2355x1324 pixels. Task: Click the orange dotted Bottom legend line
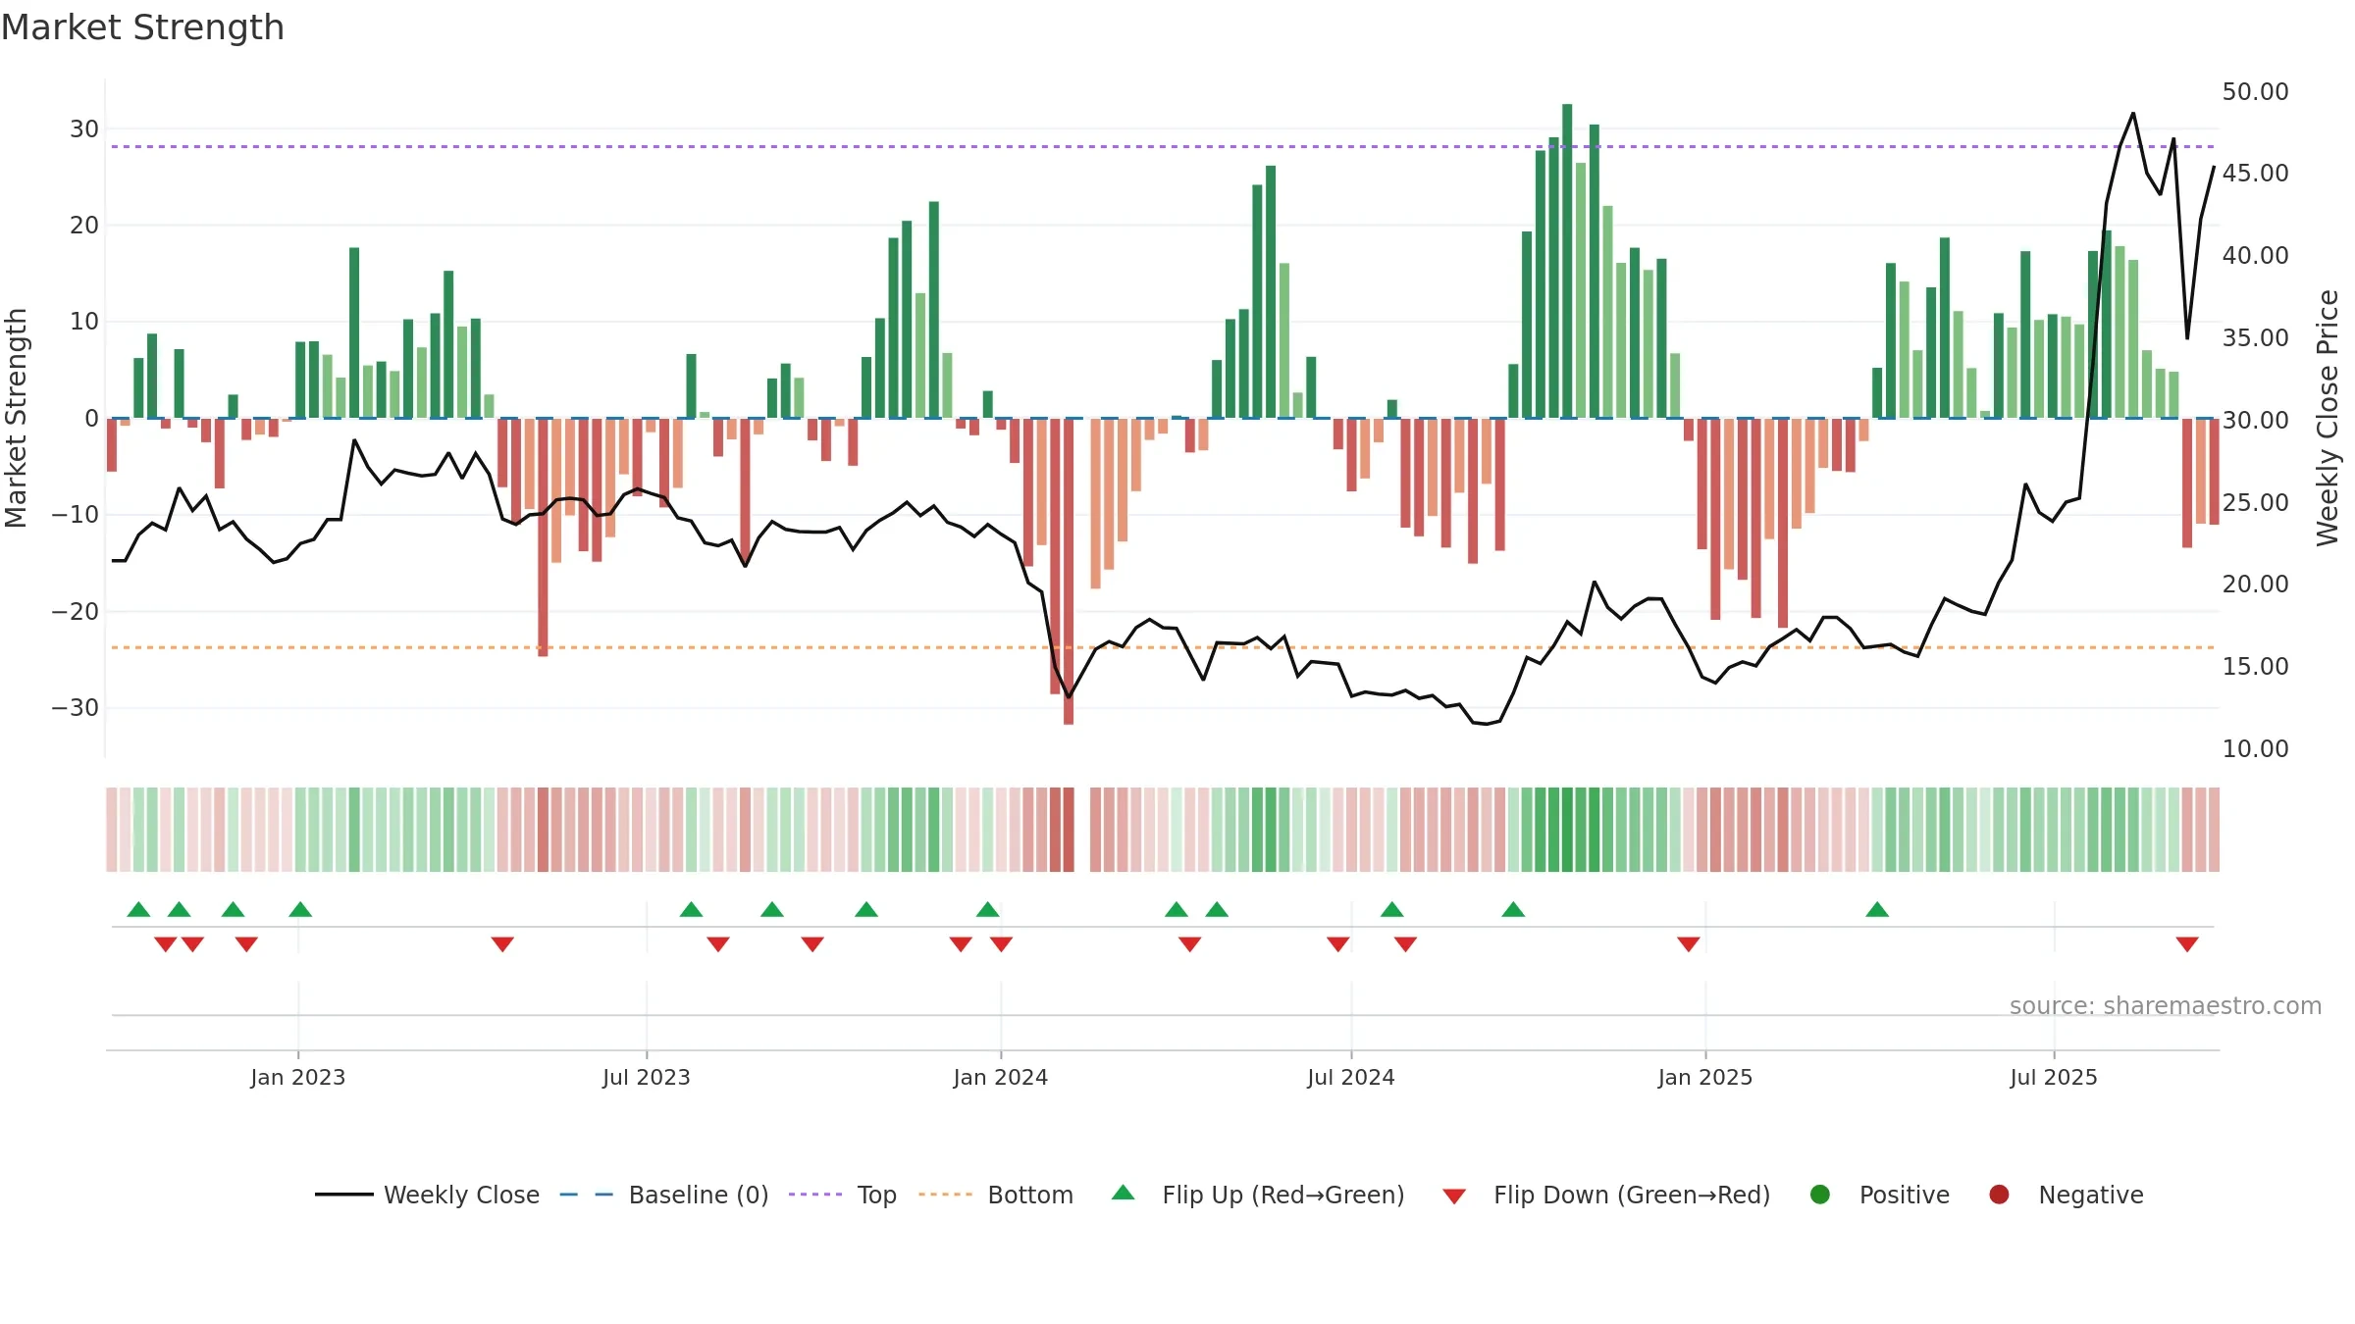pos(946,1195)
